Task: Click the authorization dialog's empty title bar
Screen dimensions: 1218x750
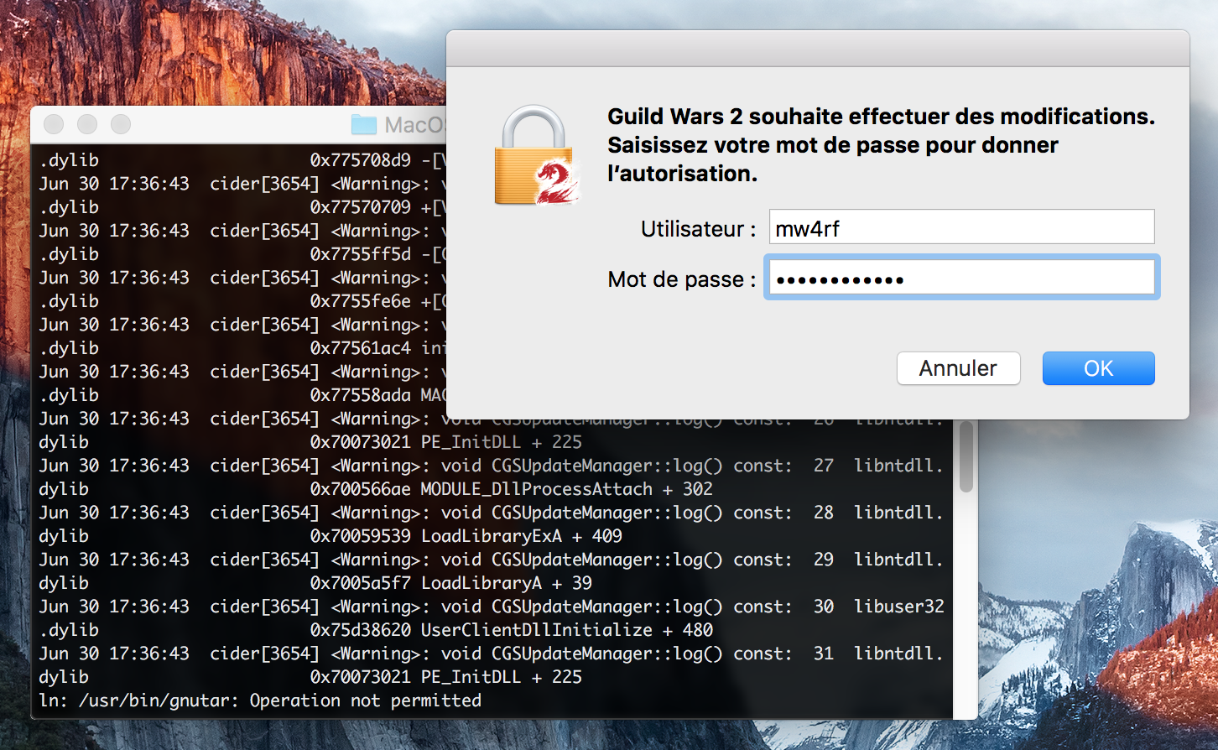Action: (817, 49)
